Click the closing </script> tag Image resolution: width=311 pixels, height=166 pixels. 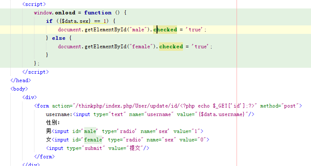click(x=35, y=72)
